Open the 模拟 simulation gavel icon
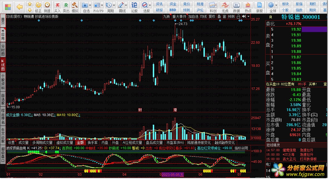 click(75, 7)
